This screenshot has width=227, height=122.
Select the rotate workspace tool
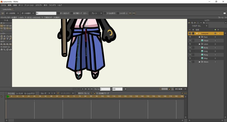[x=7, y=49]
